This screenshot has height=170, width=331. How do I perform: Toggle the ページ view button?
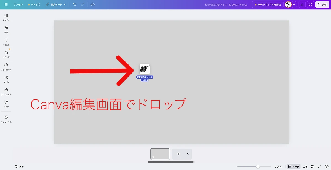pyautogui.click(x=293, y=166)
